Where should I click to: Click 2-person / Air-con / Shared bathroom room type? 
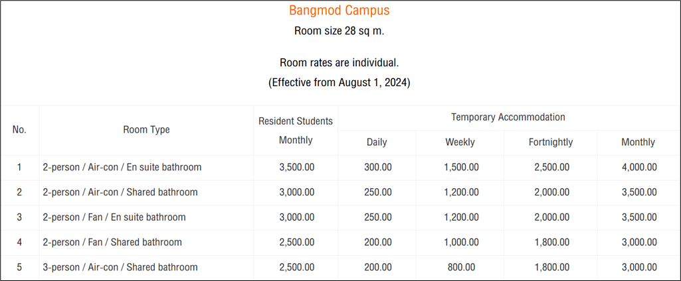click(x=120, y=192)
